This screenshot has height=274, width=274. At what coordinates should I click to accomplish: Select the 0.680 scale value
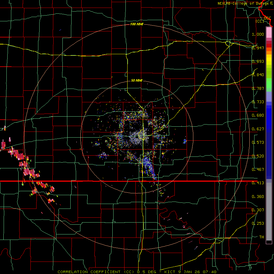click(258, 115)
